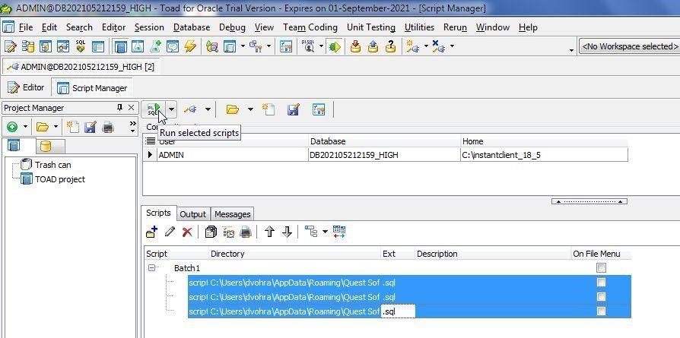The height and width of the screenshot is (338, 680).
Task: Switch to the Messages tab
Action: tap(233, 214)
